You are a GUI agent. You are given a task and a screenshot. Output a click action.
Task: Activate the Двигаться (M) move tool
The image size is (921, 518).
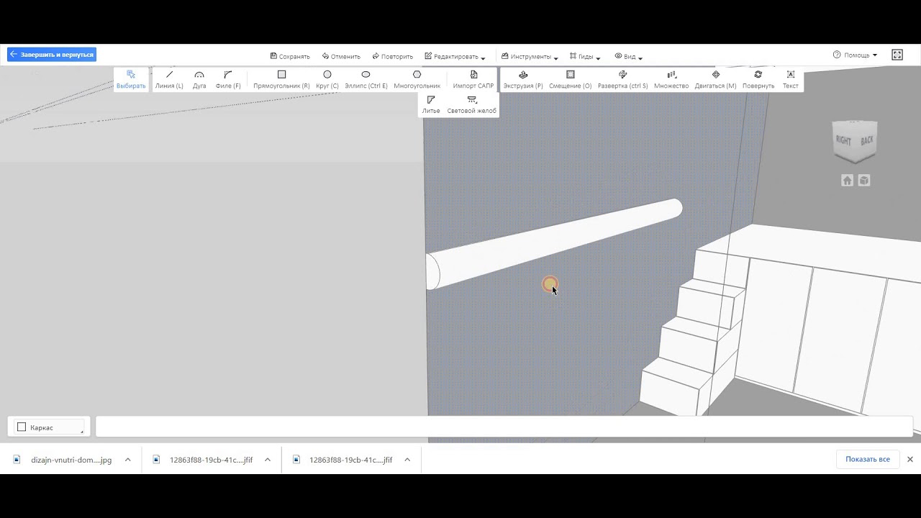click(716, 79)
